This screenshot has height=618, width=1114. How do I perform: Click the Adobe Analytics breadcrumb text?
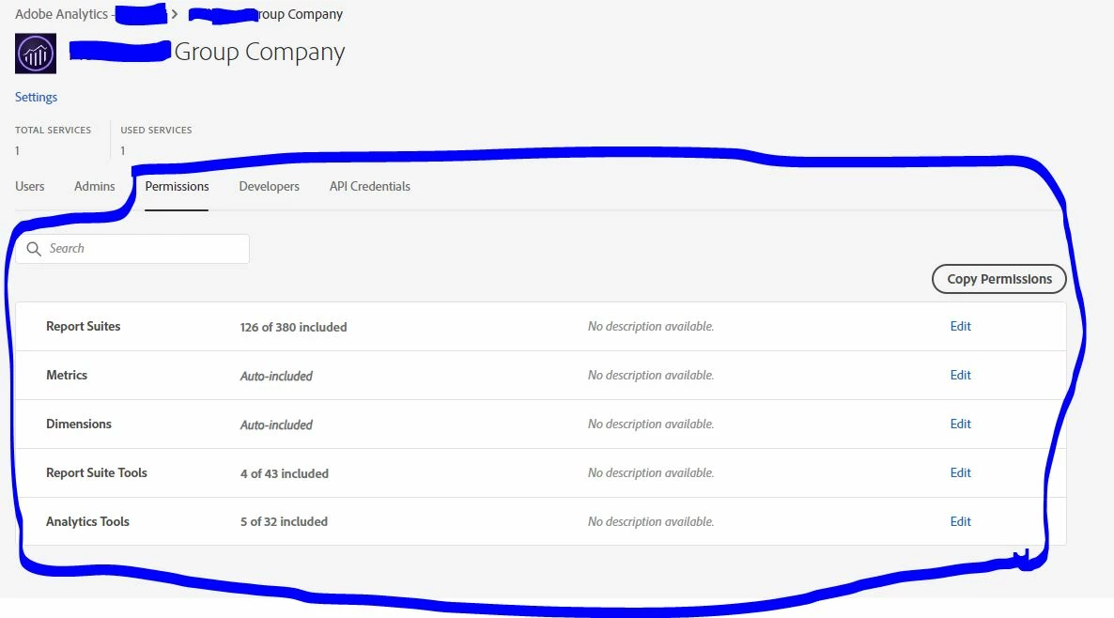pyautogui.click(x=62, y=14)
